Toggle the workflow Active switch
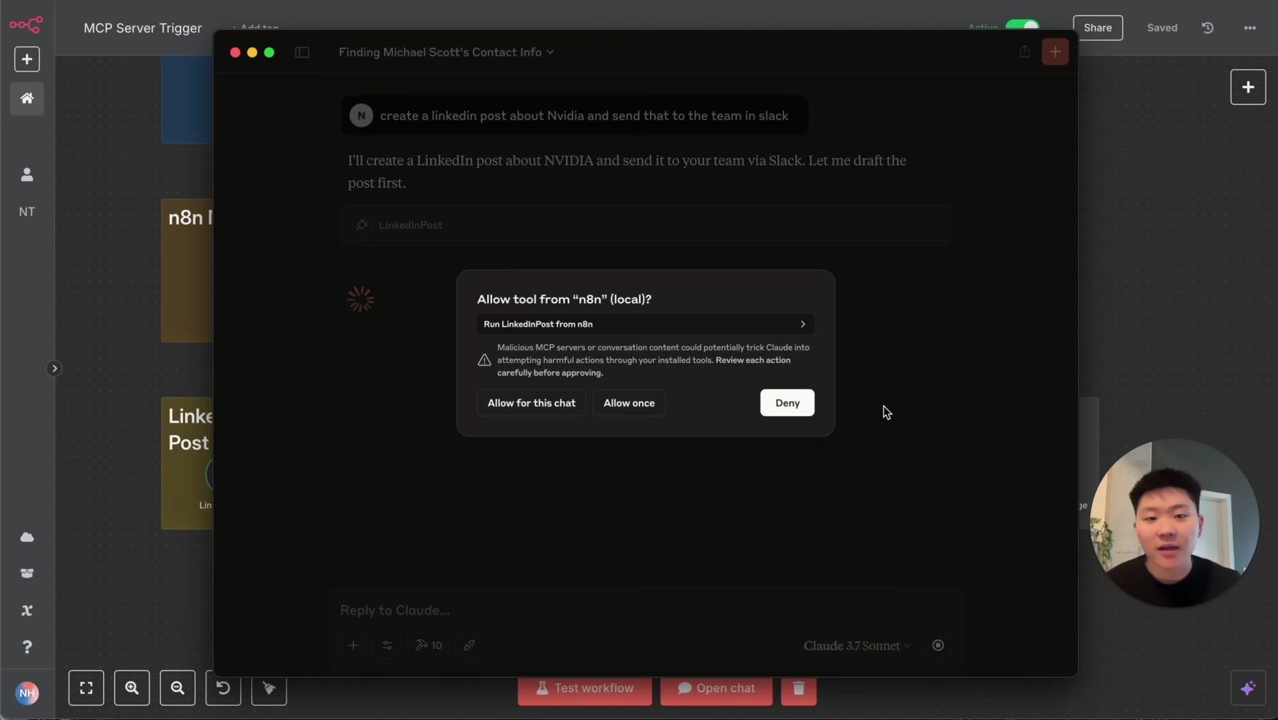The height and width of the screenshot is (720, 1278). [x=1023, y=27]
